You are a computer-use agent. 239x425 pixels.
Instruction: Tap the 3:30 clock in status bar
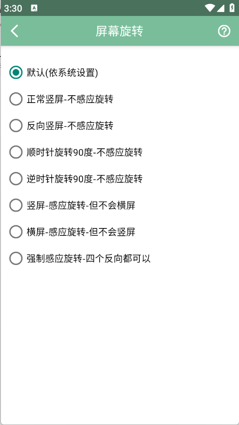point(13,8)
